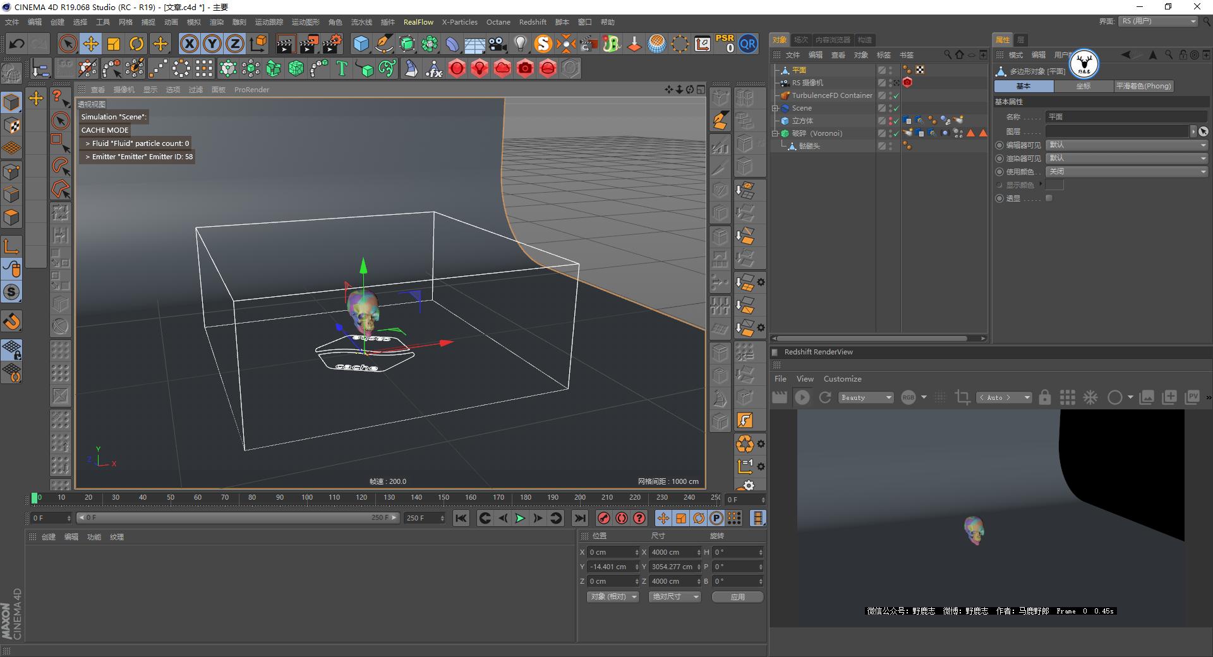Click the lock icon in Redshift RenderView toolbar
The image size is (1213, 657).
point(1045,397)
